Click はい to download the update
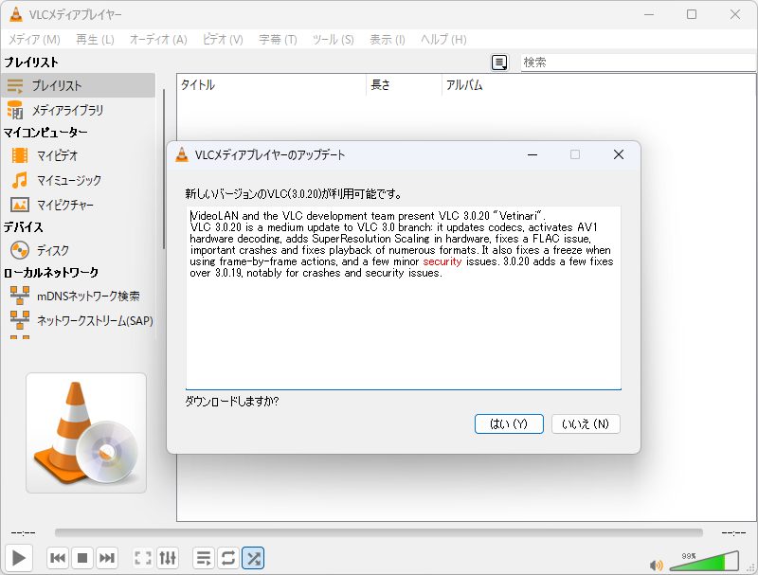The image size is (758, 575). point(509,423)
